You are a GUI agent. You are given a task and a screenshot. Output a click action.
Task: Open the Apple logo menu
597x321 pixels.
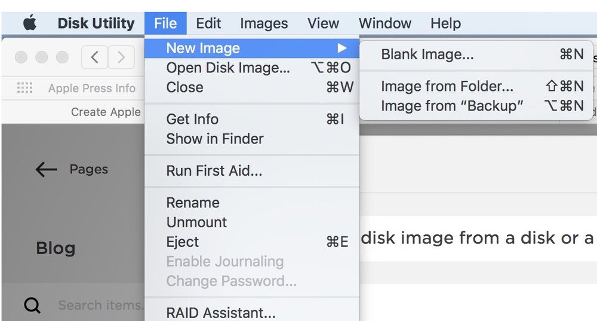[29, 23]
